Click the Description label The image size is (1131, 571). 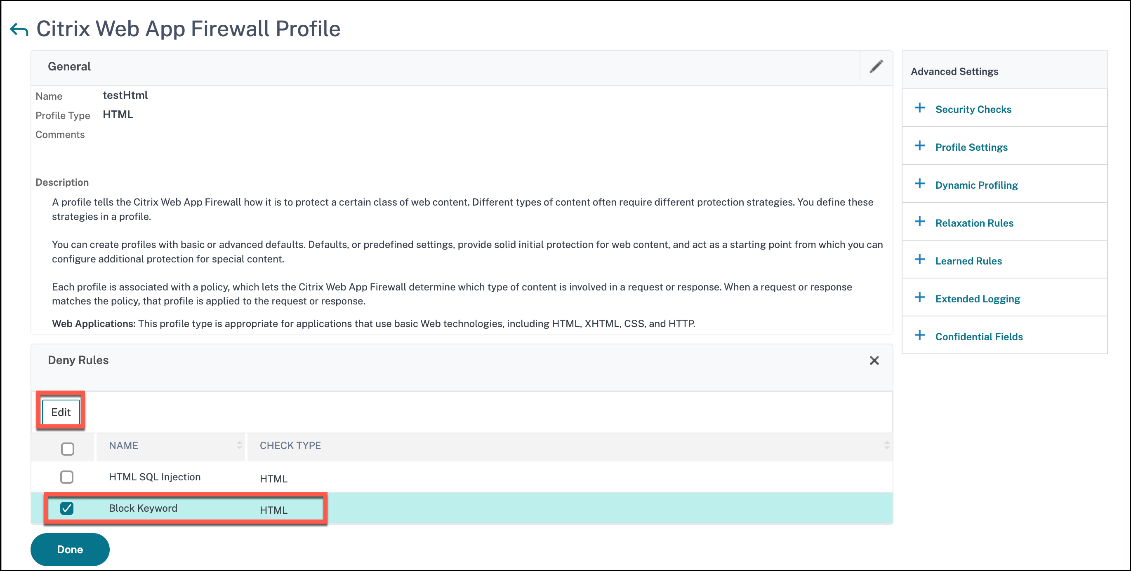(x=62, y=183)
